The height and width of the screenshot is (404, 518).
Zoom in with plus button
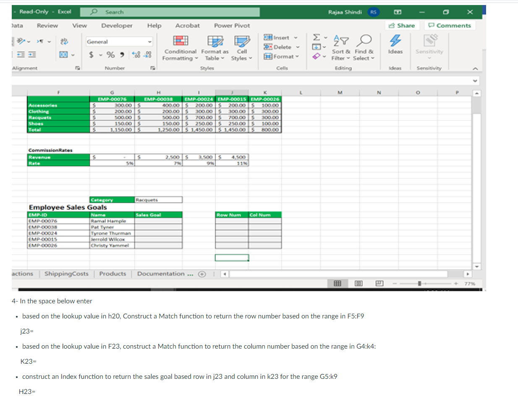click(456, 284)
